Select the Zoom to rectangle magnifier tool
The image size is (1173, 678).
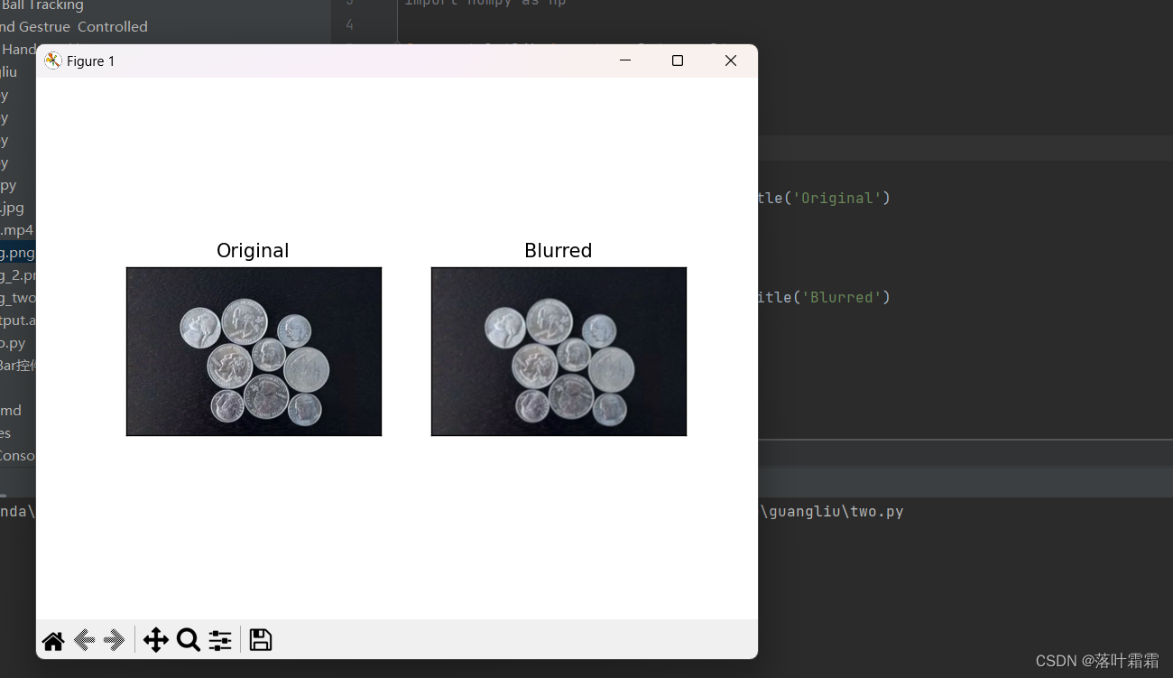[189, 640]
